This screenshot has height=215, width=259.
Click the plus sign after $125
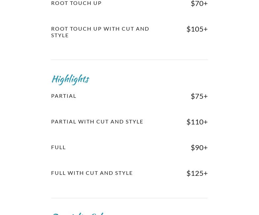click(x=206, y=173)
